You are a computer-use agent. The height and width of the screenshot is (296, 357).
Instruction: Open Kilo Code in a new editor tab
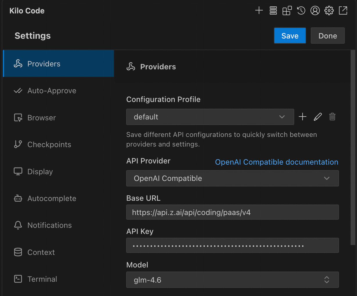pos(343,10)
